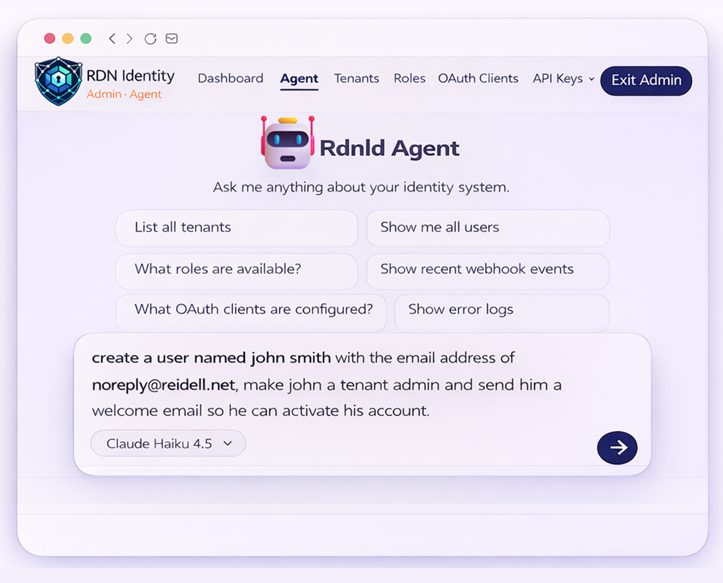Choose the 'List all tenants' suggestion
Screen dimensions: 723x583
[x=236, y=228]
